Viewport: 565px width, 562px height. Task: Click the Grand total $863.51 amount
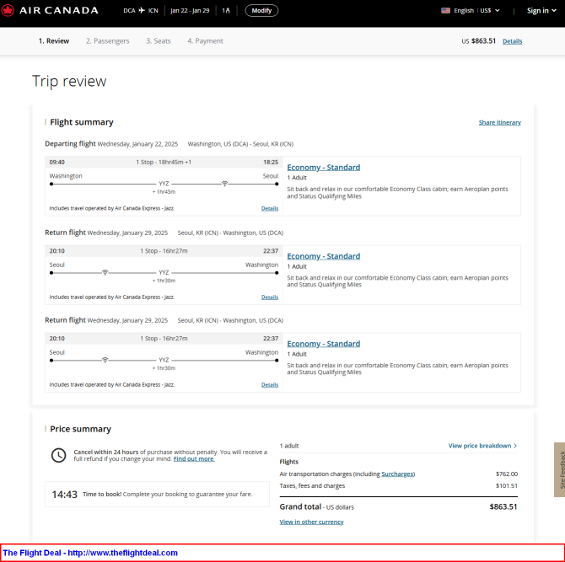[x=503, y=507]
